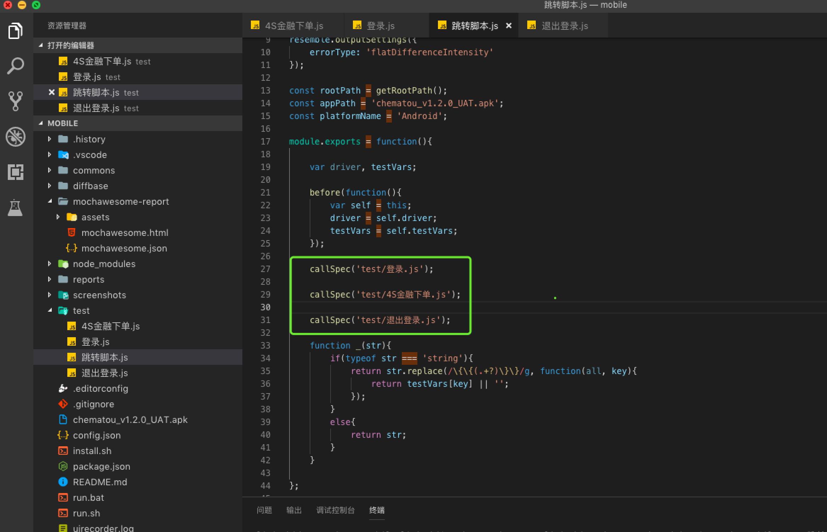The height and width of the screenshot is (532, 827).
Task: Collapse the 打开的编辑器 section
Action: point(138,45)
